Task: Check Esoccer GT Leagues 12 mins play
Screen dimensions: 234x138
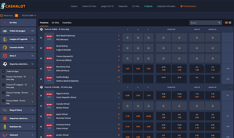Action: 3,85
